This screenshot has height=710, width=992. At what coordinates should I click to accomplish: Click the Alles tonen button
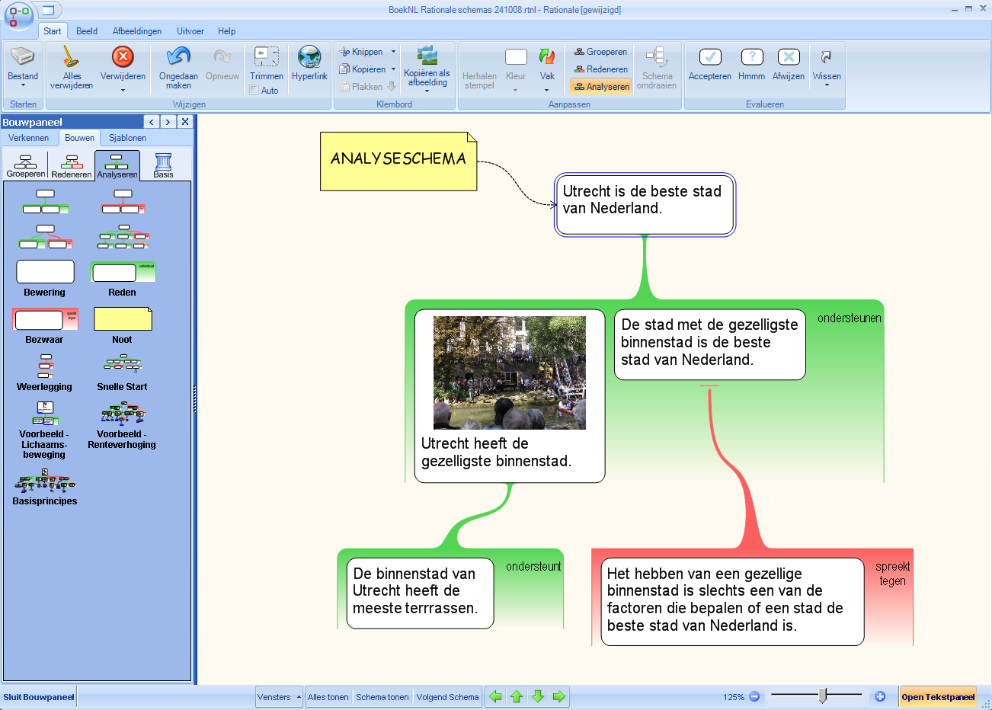(328, 697)
